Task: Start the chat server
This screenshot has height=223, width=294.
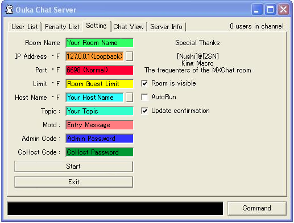Action: click(x=73, y=167)
